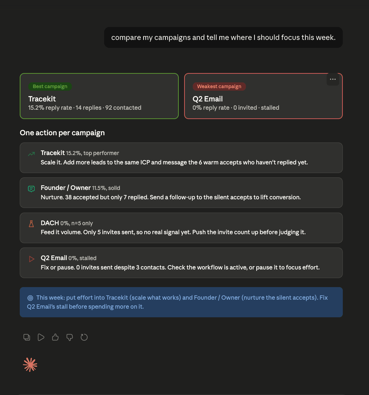Click the flask icon beside DACH
This screenshot has width=369, height=395.
(x=32, y=224)
